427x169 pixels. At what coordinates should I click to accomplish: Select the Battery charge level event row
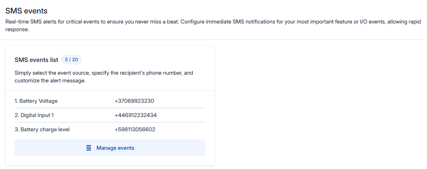tap(42, 129)
